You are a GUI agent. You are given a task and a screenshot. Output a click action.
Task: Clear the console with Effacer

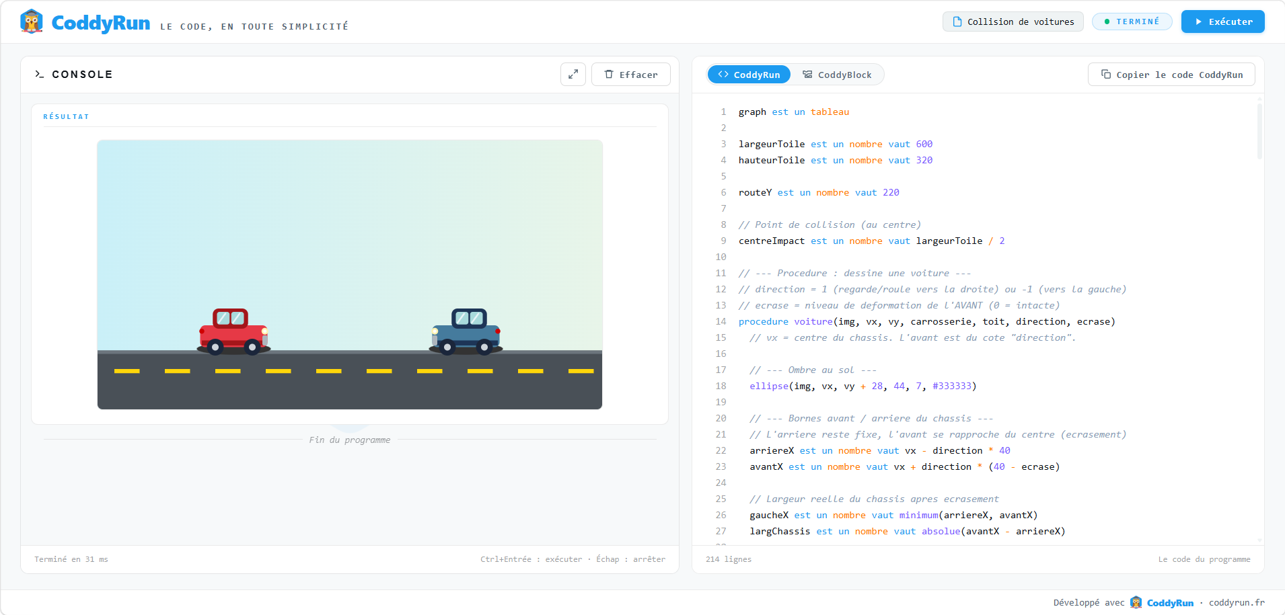pyautogui.click(x=631, y=75)
